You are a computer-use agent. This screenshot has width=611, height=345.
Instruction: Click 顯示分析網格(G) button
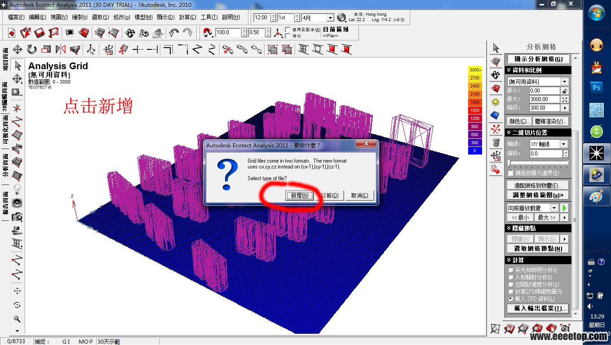point(538,59)
